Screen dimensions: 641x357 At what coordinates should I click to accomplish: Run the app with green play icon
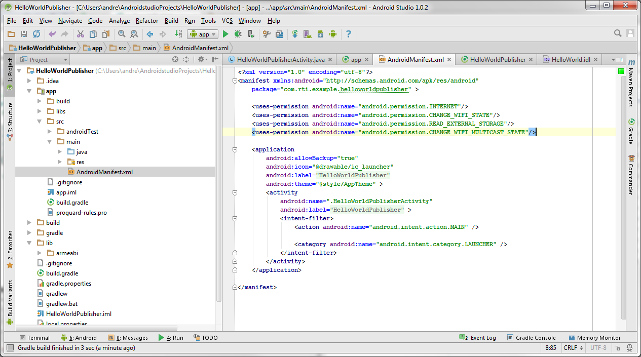coord(225,34)
